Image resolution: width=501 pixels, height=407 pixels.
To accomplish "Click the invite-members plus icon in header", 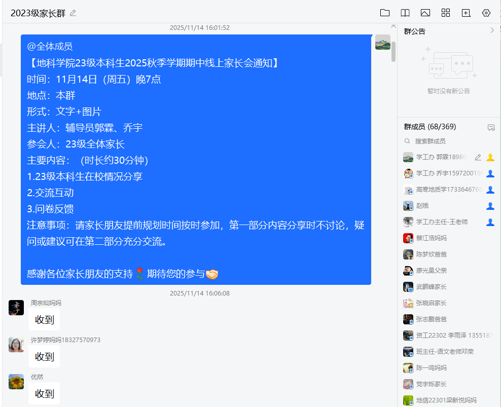I will [x=466, y=13].
